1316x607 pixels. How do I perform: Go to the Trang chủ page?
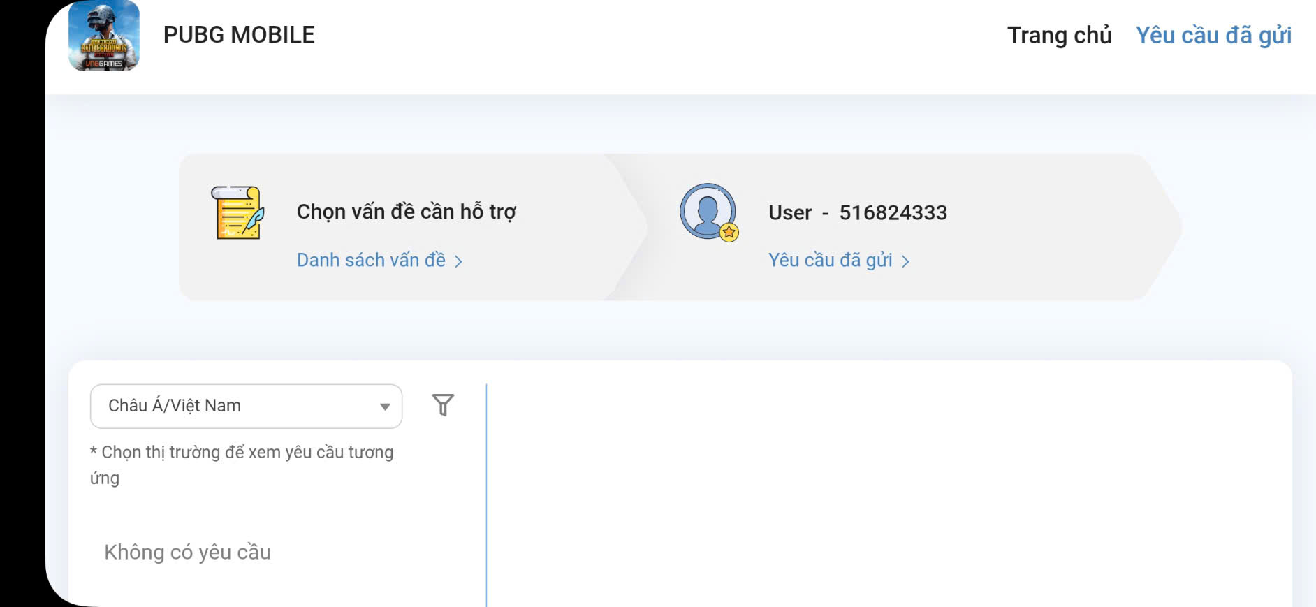1059,36
